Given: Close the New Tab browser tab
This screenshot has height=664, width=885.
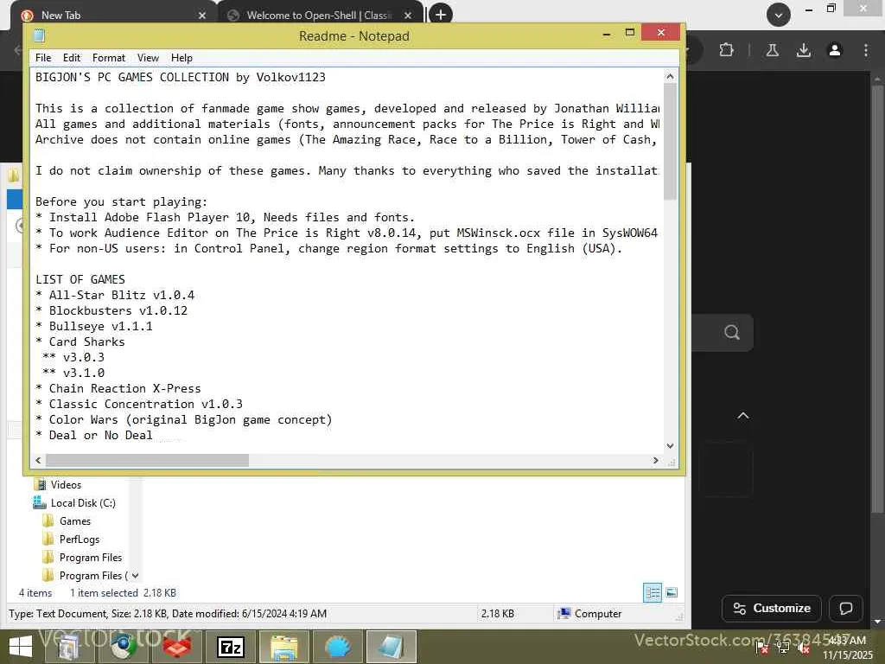Looking at the screenshot, I should tap(202, 16).
